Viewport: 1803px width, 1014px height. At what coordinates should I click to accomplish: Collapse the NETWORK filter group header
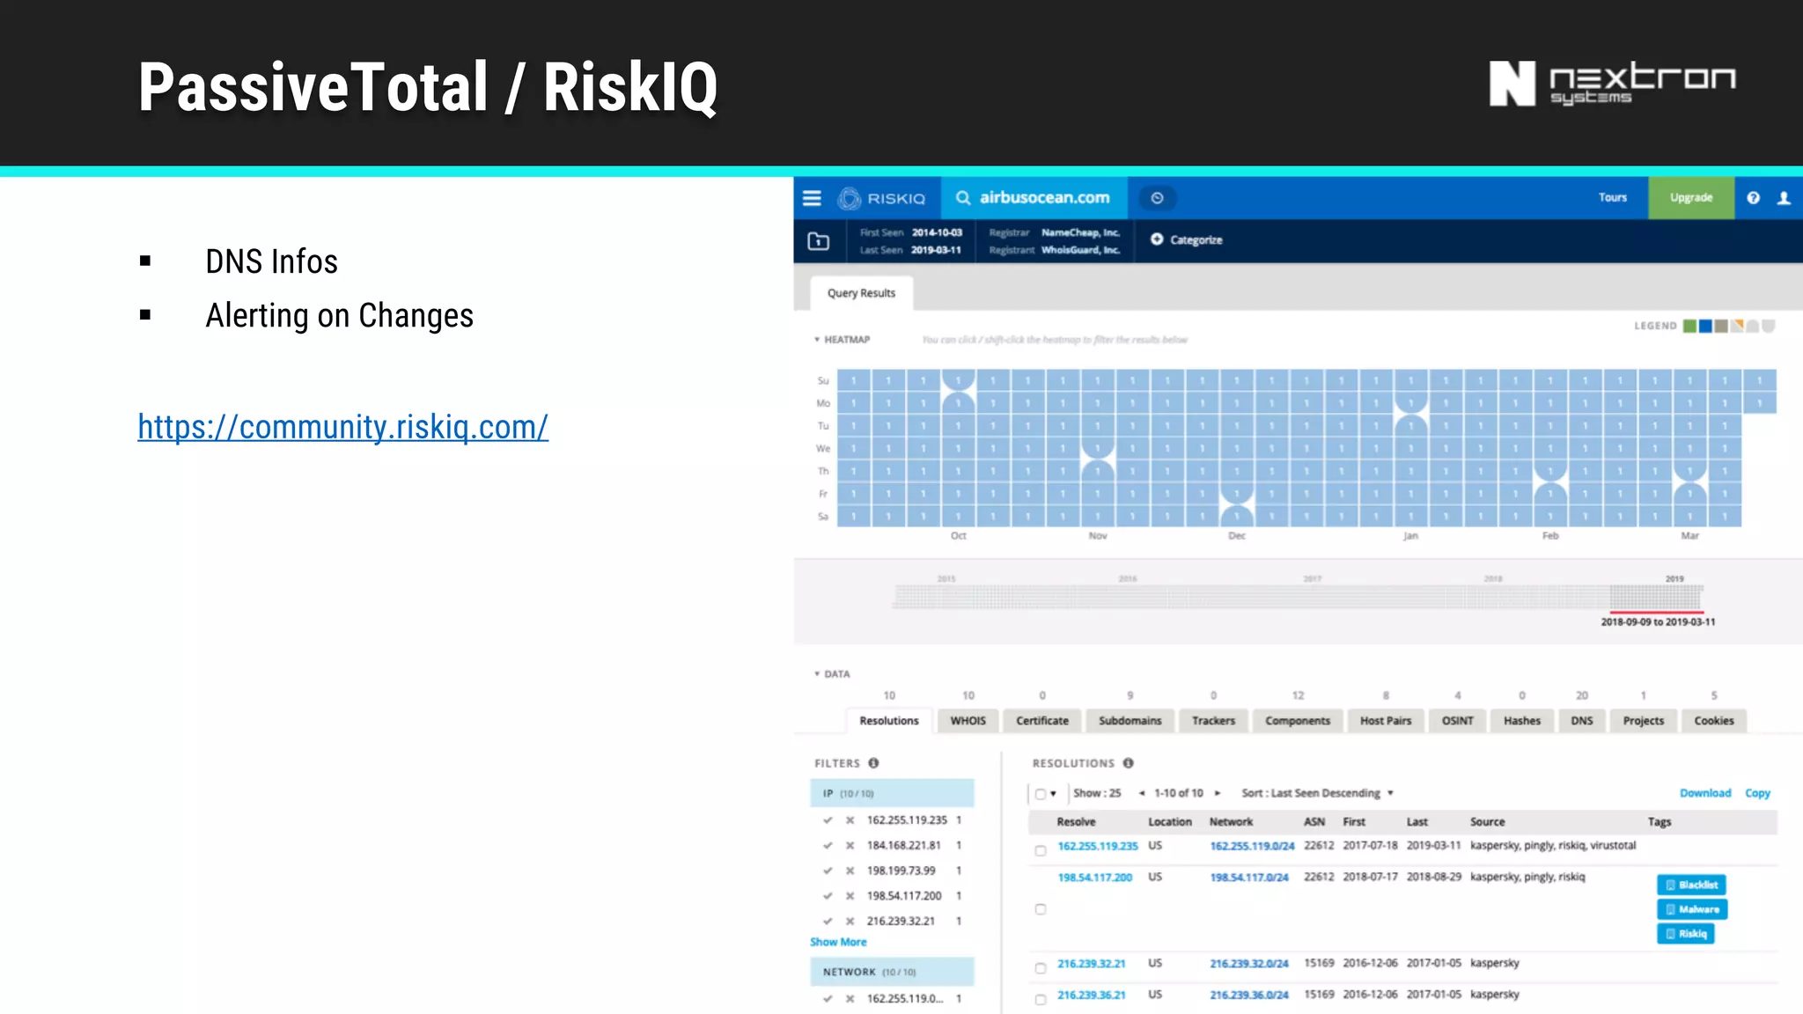point(892,972)
